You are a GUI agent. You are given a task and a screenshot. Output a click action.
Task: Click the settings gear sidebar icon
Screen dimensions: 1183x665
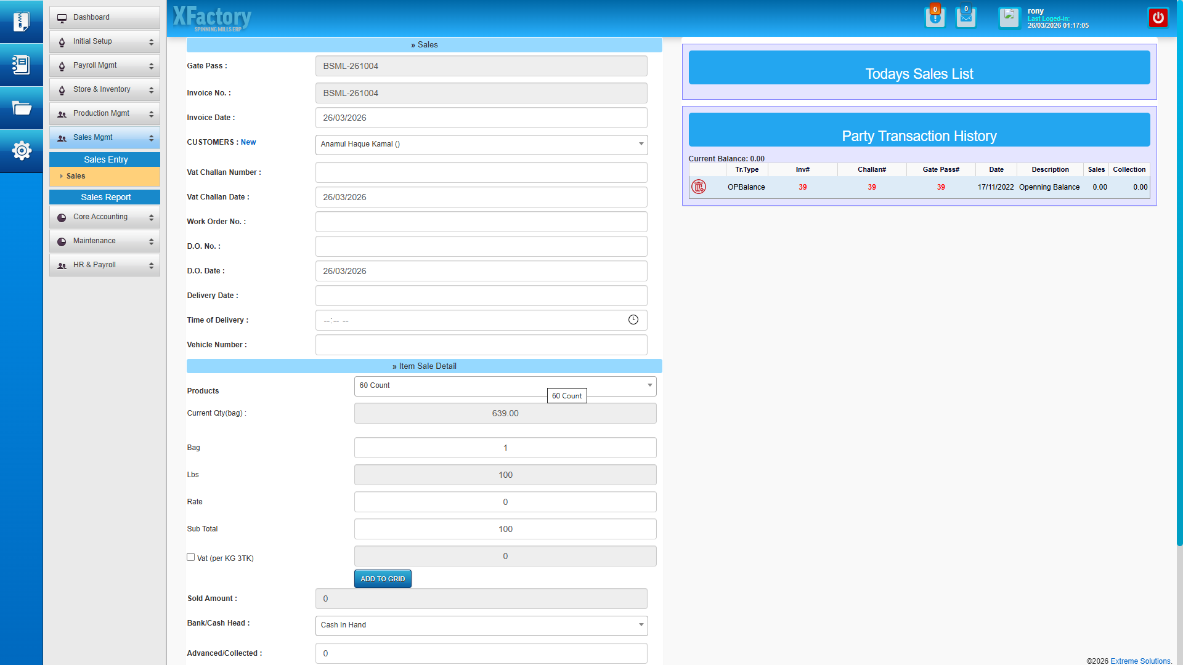(22, 151)
